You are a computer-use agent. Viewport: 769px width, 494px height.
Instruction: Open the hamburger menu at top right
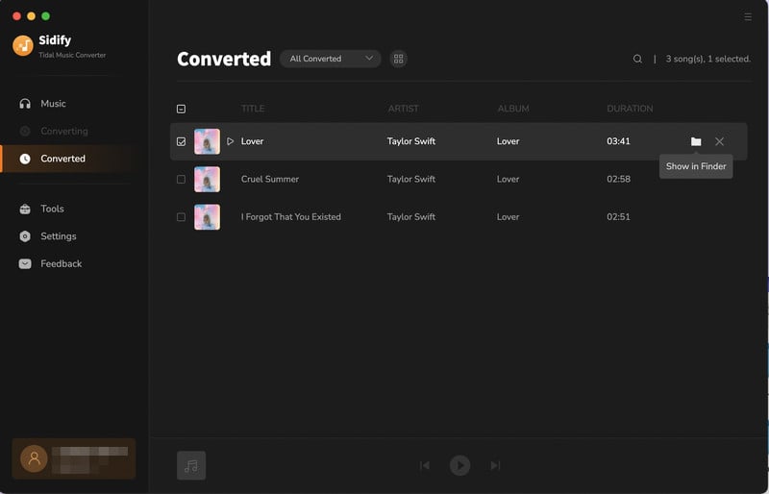pyautogui.click(x=748, y=16)
